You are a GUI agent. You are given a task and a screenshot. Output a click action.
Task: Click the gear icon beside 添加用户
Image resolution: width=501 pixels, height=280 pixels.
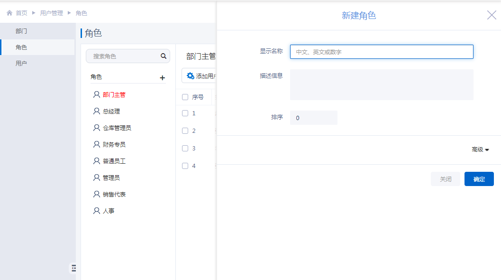pyautogui.click(x=190, y=76)
